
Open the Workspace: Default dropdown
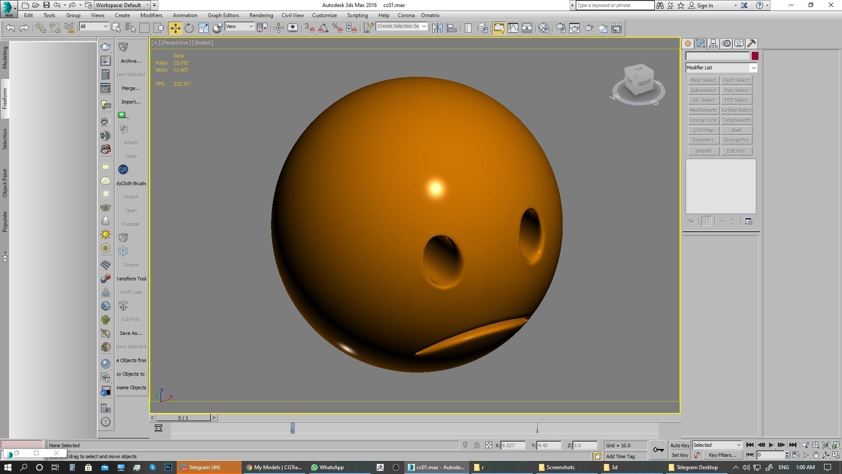point(123,5)
